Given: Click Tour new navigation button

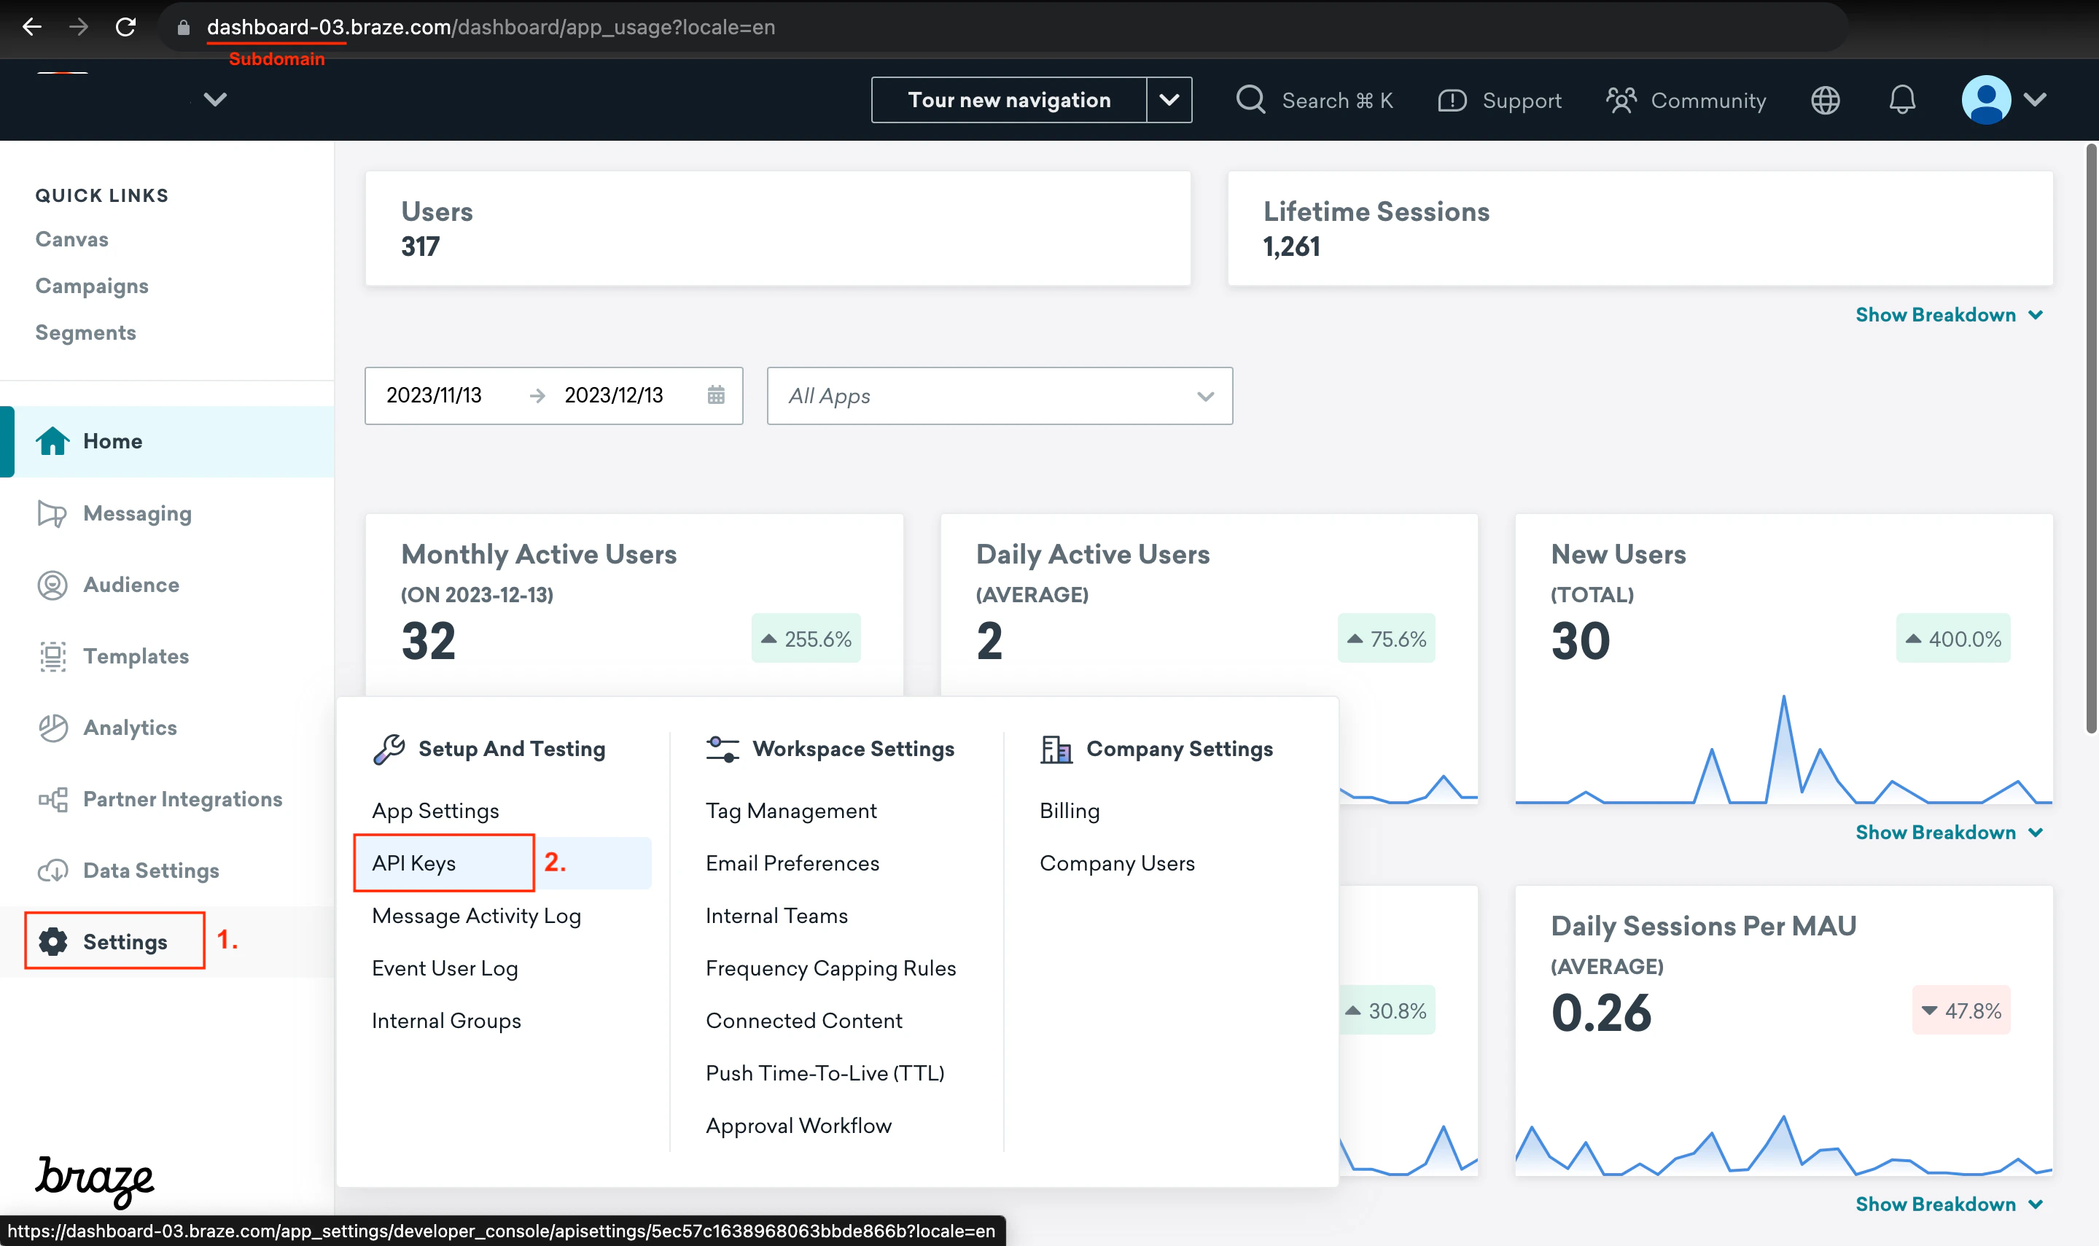Looking at the screenshot, I should pos(1008,100).
